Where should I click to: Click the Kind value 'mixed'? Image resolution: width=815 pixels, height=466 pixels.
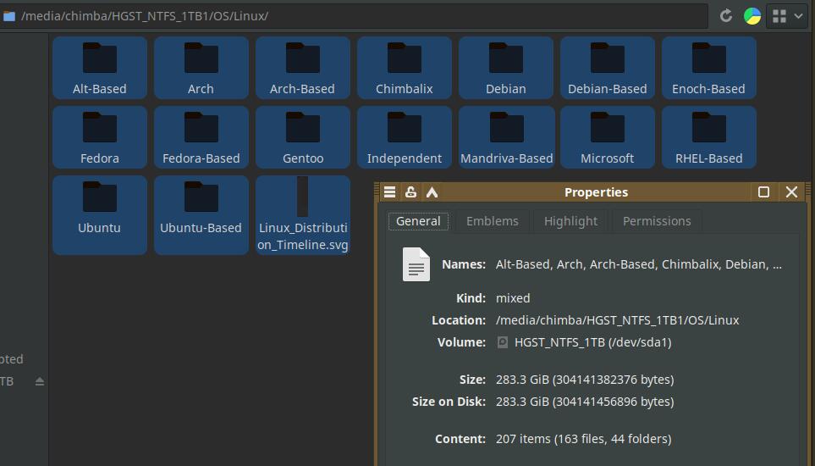(x=513, y=298)
